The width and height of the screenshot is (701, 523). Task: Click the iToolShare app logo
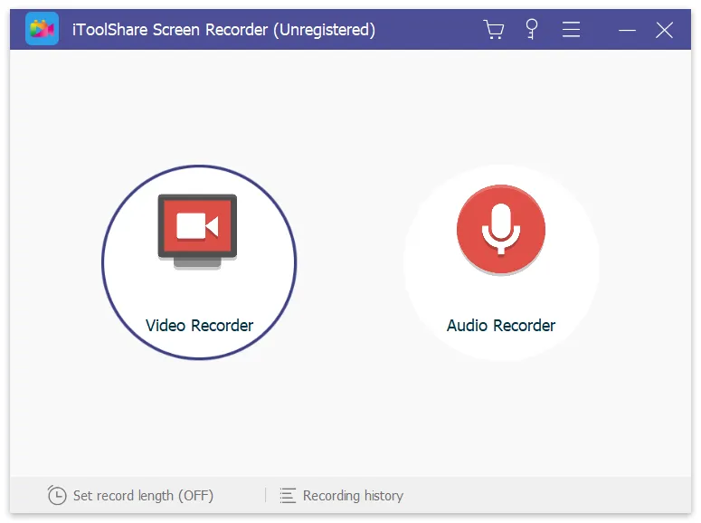click(42, 29)
